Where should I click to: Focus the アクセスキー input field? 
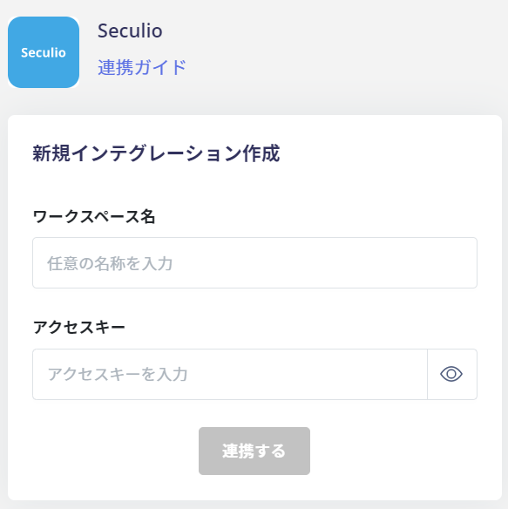click(230, 374)
